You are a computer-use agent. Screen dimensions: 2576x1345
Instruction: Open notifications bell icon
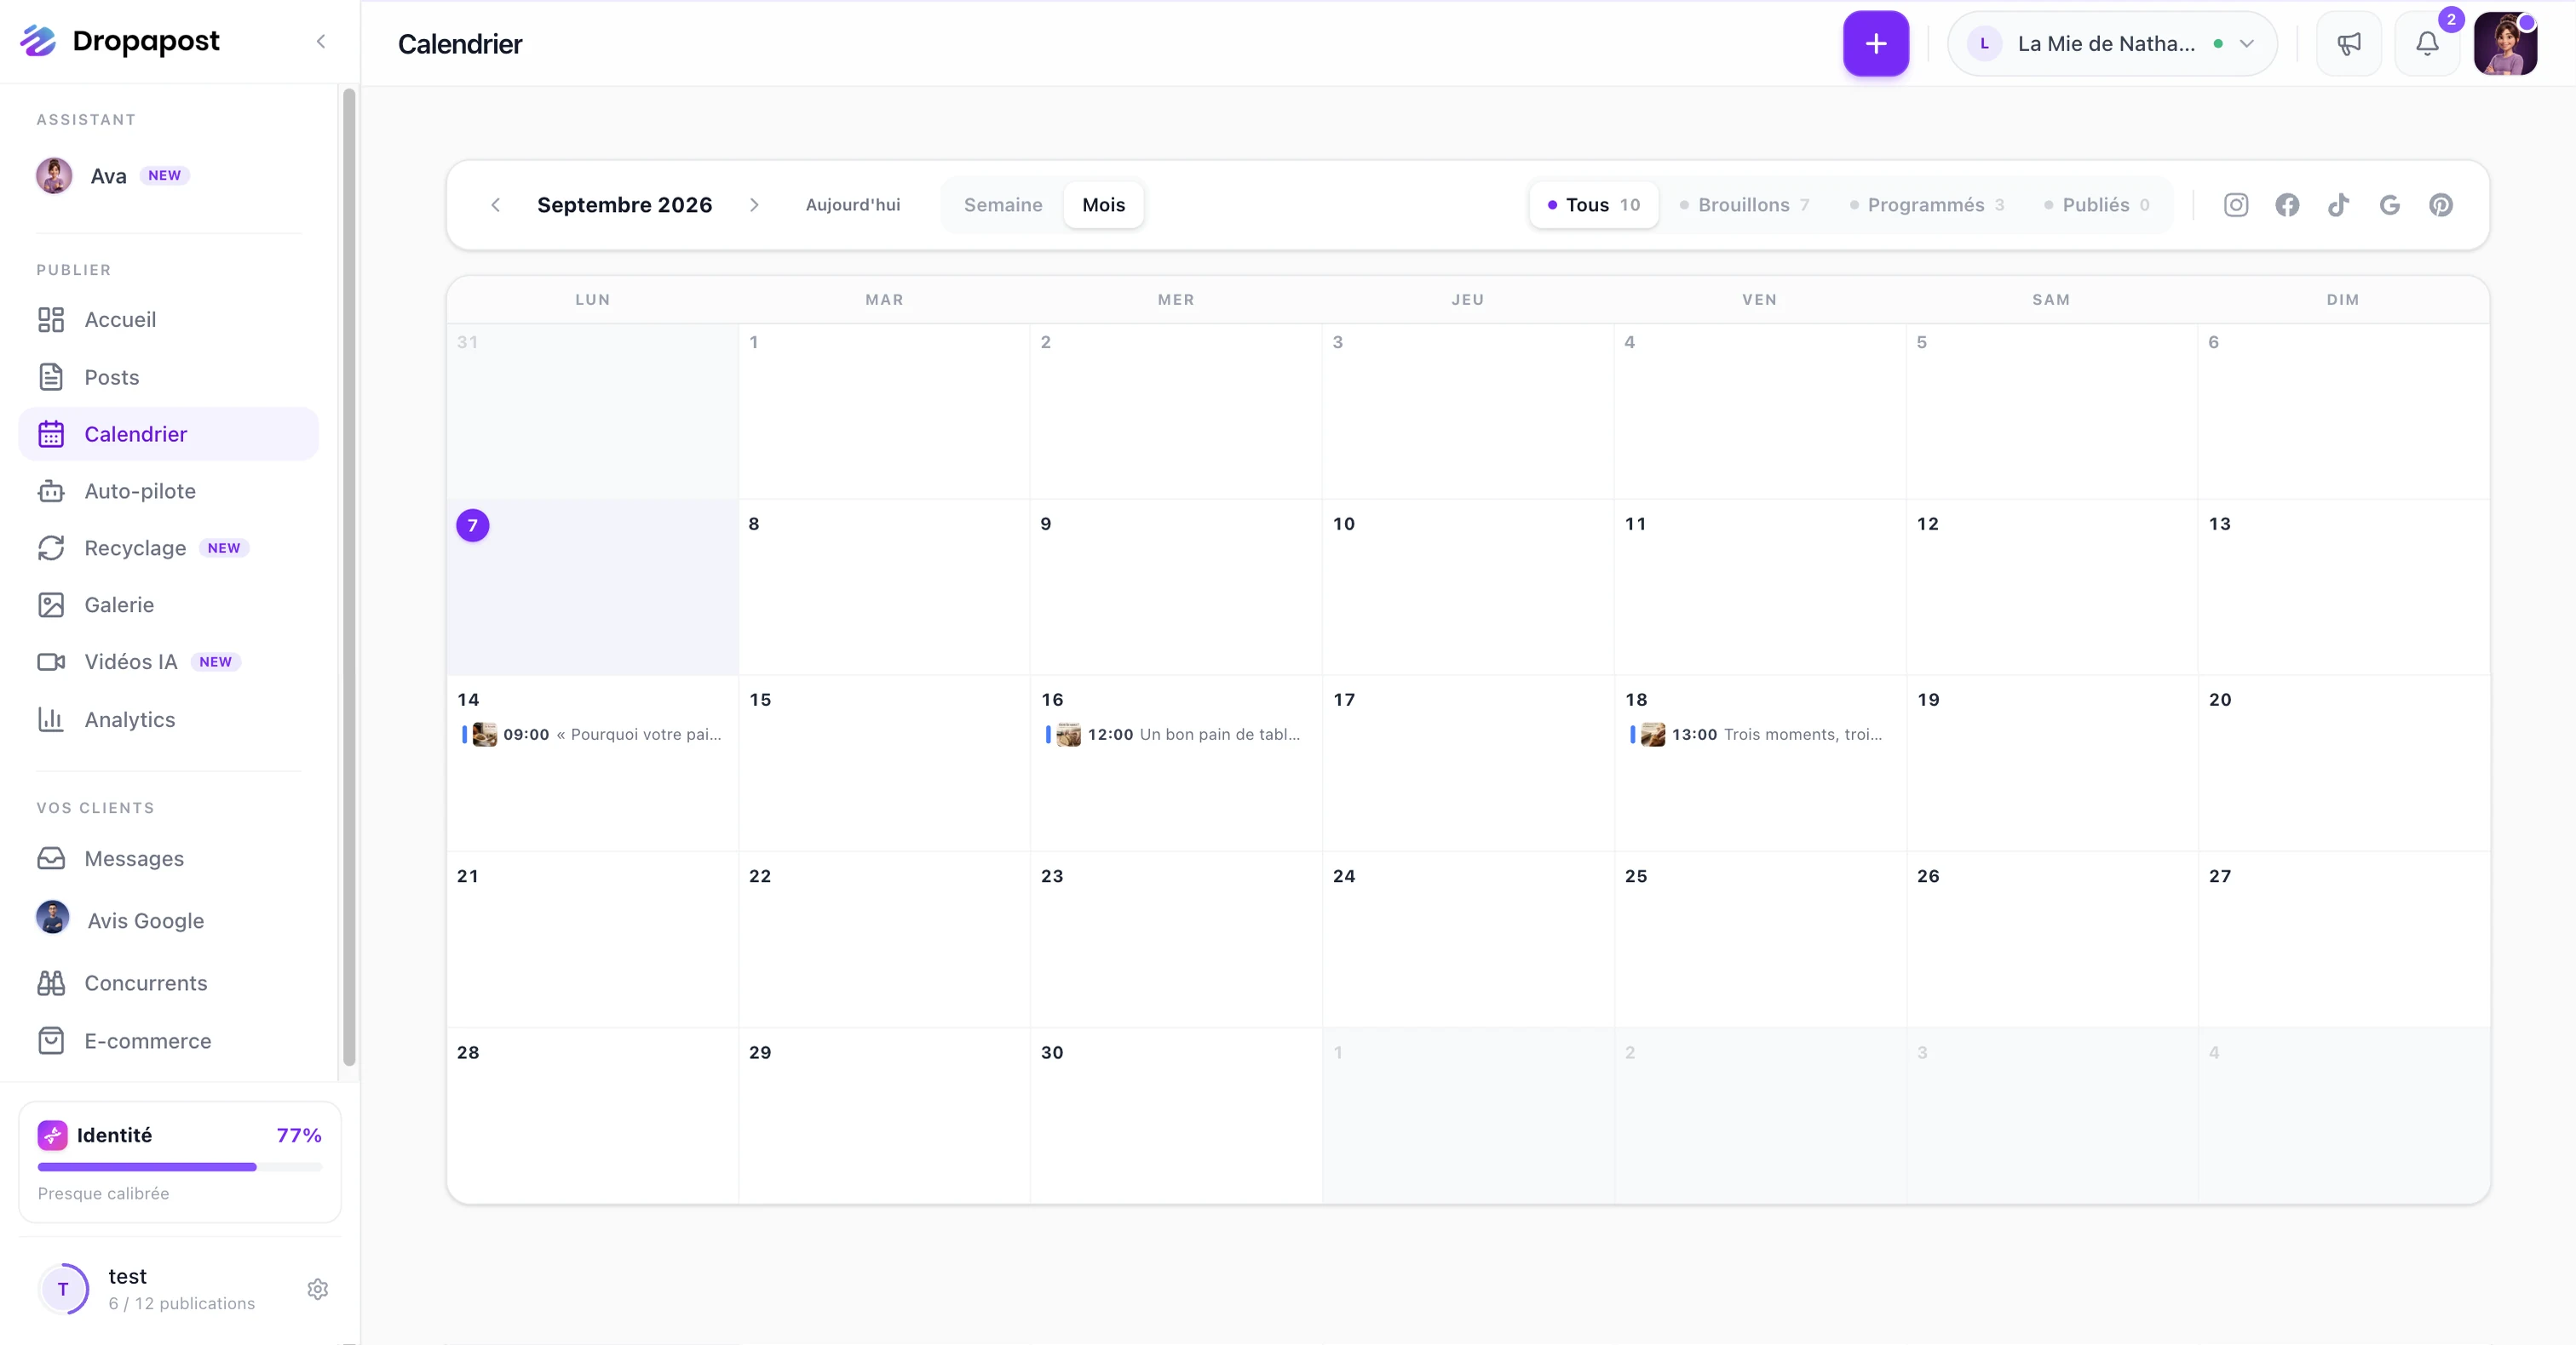click(x=2427, y=44)
